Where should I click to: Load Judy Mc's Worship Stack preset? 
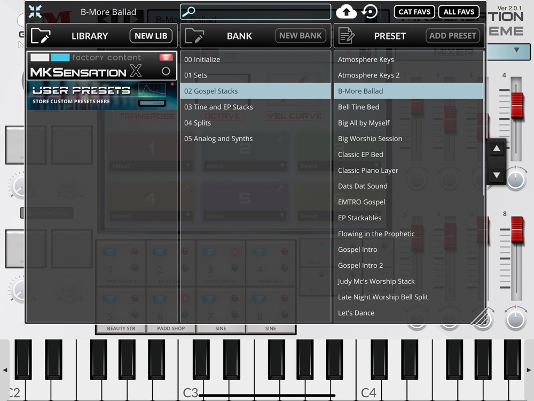[x=409, y=281]
